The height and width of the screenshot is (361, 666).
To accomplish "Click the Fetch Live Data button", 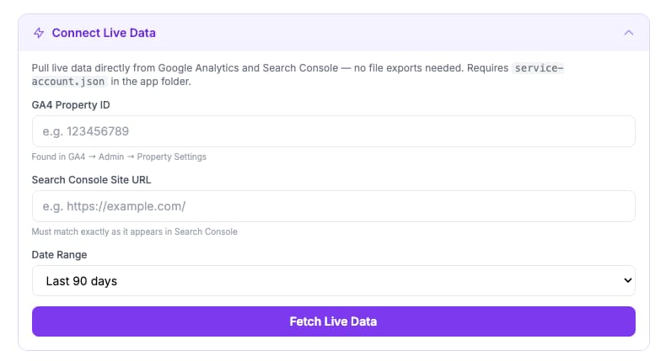I will point(334,321).
